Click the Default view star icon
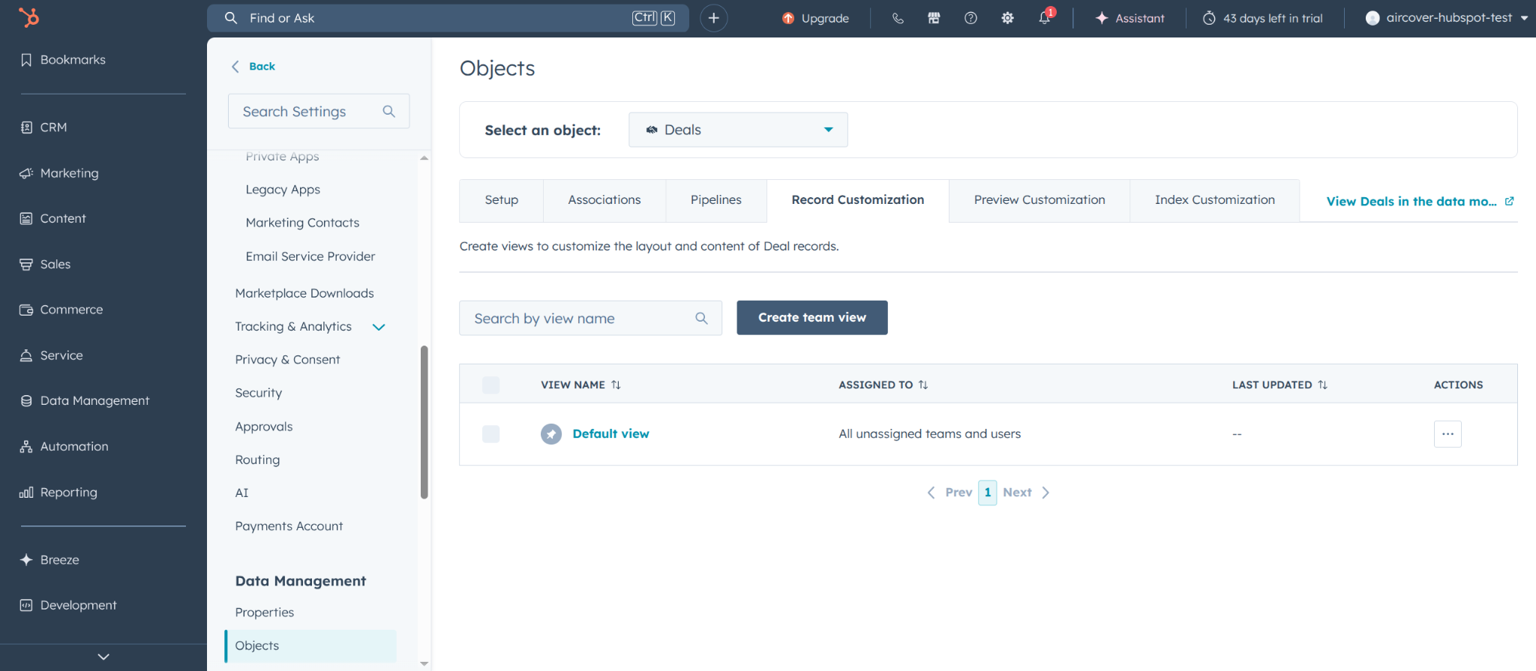Image resolution: width=1536 pixels, height=671 pixels. click(x=551, y=434)
